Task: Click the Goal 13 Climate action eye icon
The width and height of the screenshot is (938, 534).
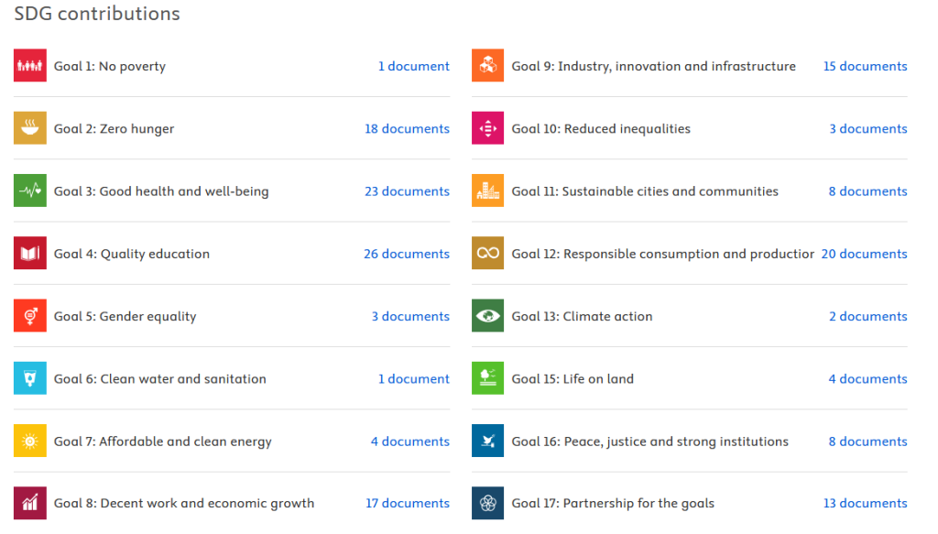Action: coord(488,315)
